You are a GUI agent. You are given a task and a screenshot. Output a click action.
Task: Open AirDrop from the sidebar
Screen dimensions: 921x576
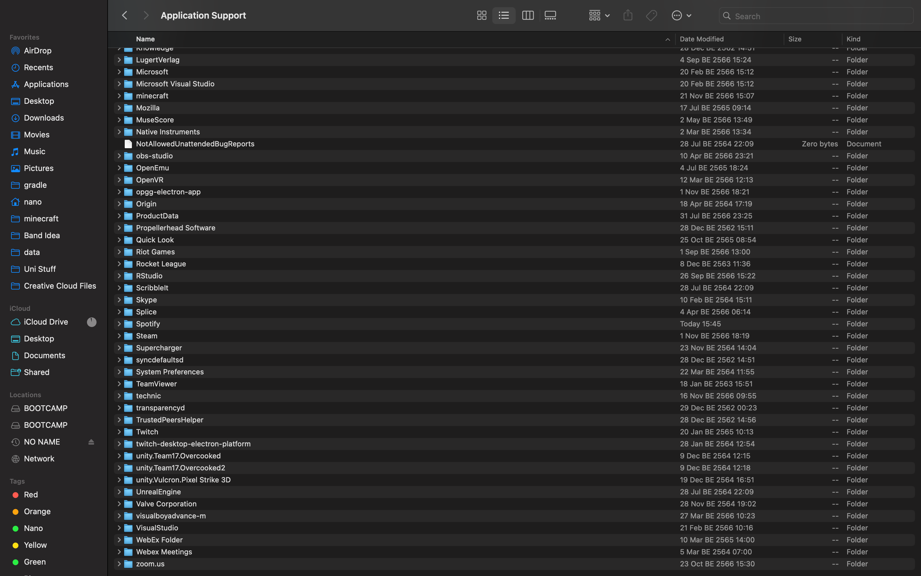pos(37,51)
